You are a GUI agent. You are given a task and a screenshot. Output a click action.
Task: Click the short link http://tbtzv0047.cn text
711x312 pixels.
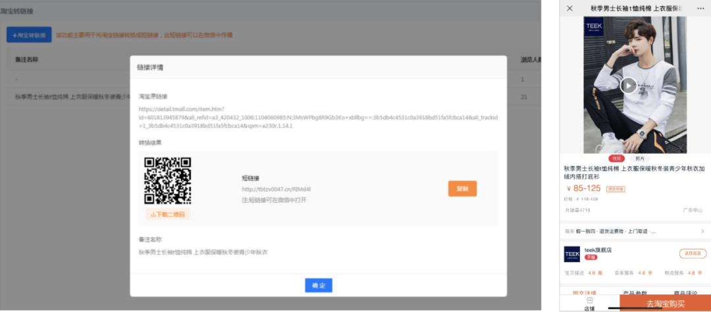coord(276,189)
